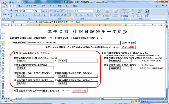Open Cell Styles (セルのスタイル) gallery

115,13
